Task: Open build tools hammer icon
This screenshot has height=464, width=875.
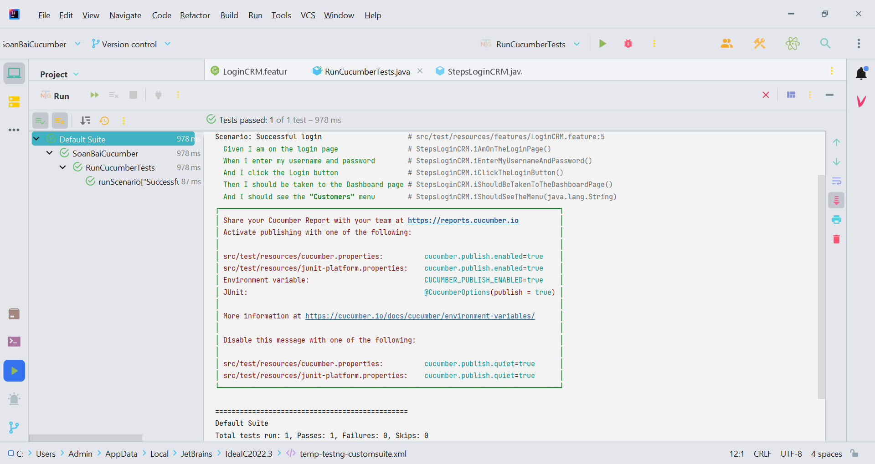Action: [759, 44]
